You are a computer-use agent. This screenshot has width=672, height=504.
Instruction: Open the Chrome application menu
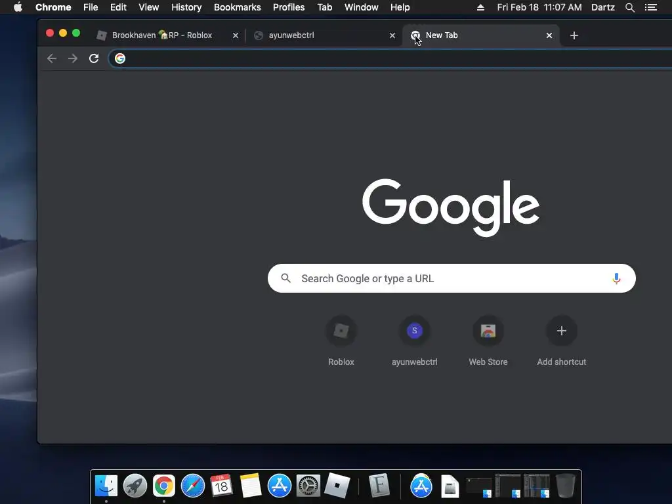click(53, 7)
